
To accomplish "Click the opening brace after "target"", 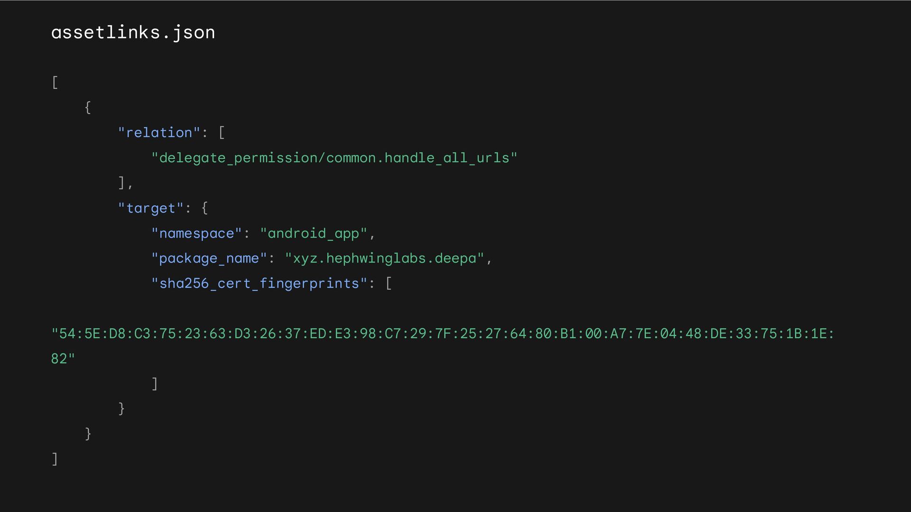I will tap(205, 208).
